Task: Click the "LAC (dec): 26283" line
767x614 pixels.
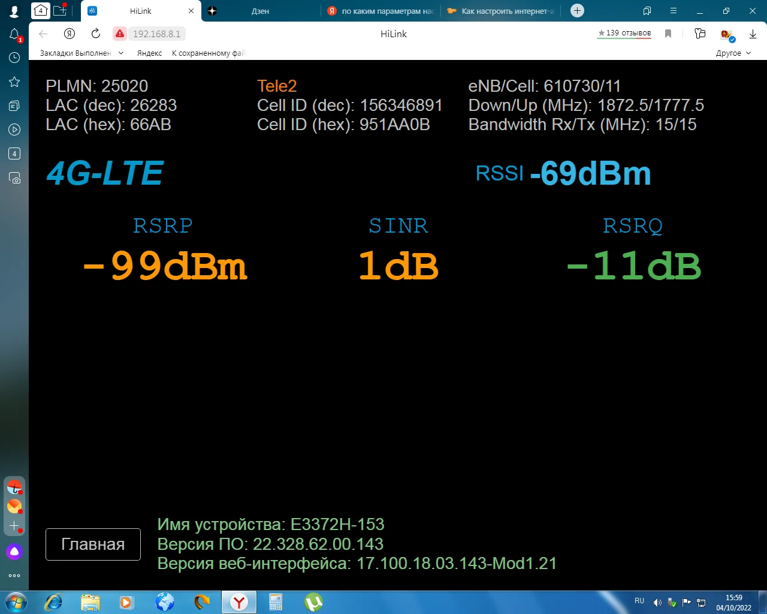Action: [x=111, y=105]
